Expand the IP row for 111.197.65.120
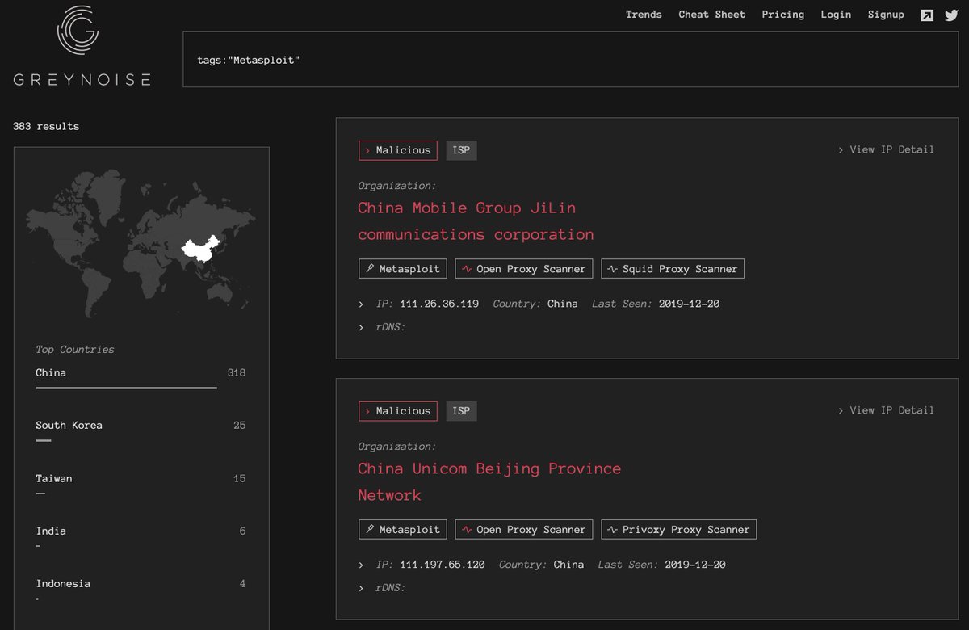The image size is (969, 630). coord(362,565)
